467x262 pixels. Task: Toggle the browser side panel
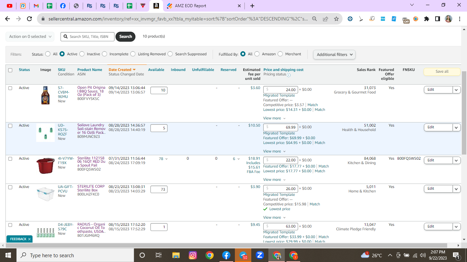pos(438,19)
